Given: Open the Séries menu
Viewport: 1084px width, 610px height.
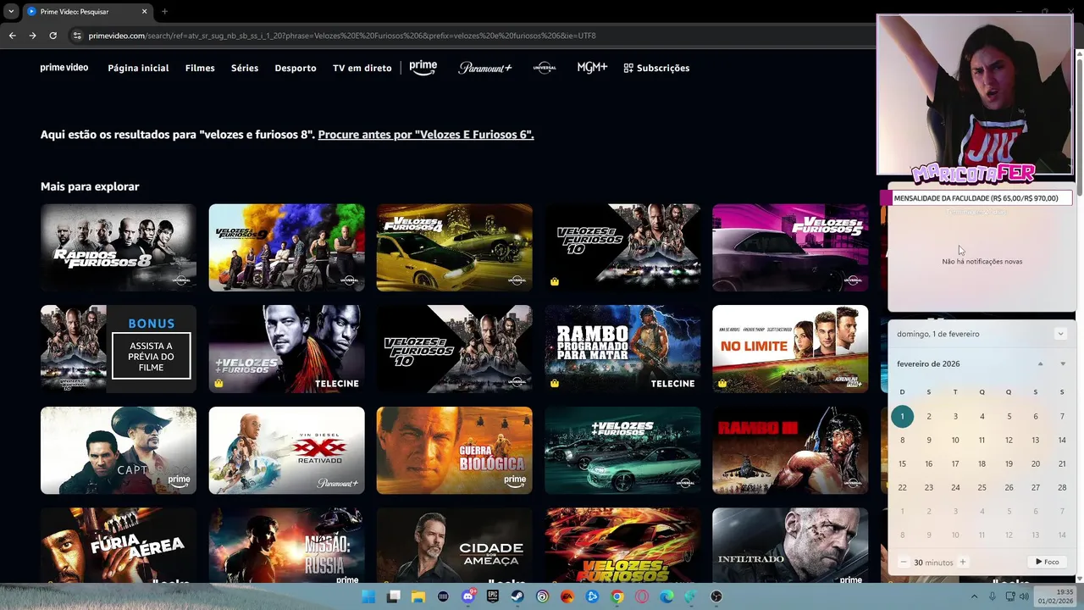Looking at the screenshot, I should [x=245, y=68].
